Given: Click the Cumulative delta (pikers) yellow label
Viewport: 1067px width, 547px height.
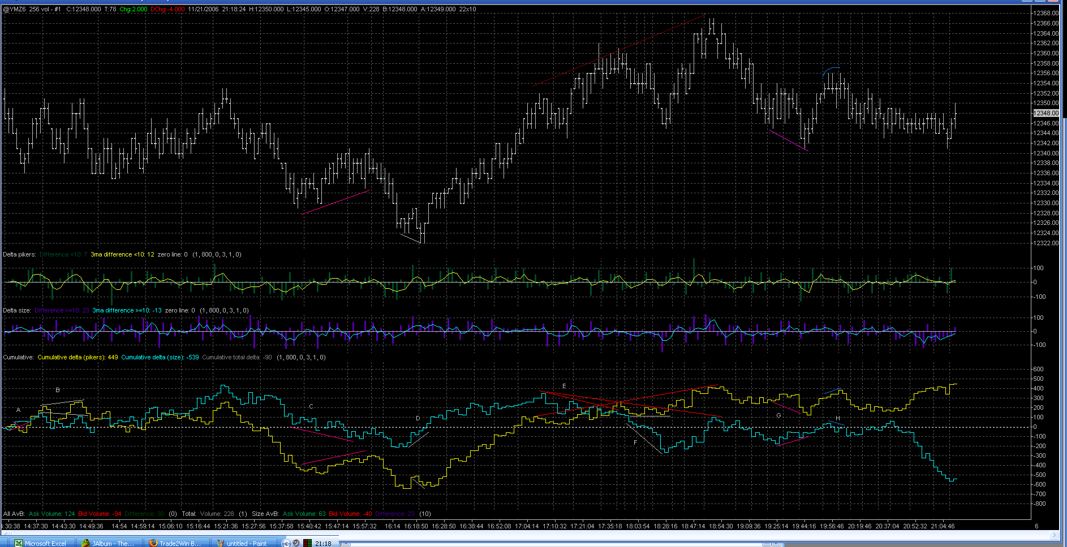Looking at the screenshot, I should tap(78, 357).
